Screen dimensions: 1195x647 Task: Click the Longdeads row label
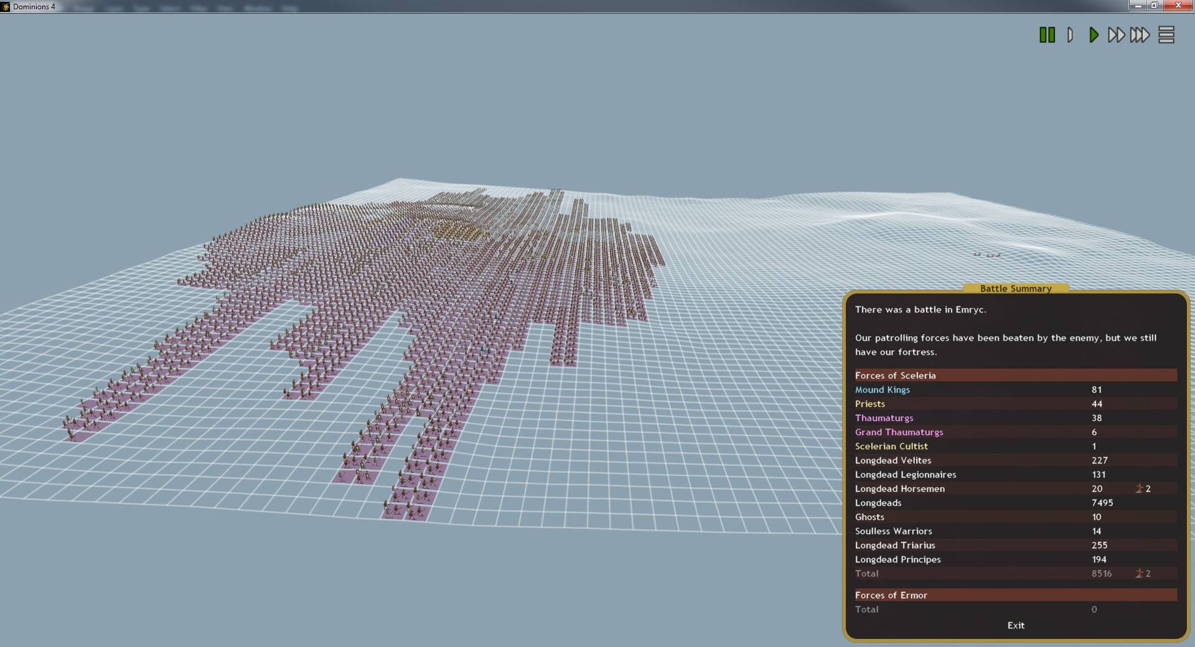tap(878, 503)
